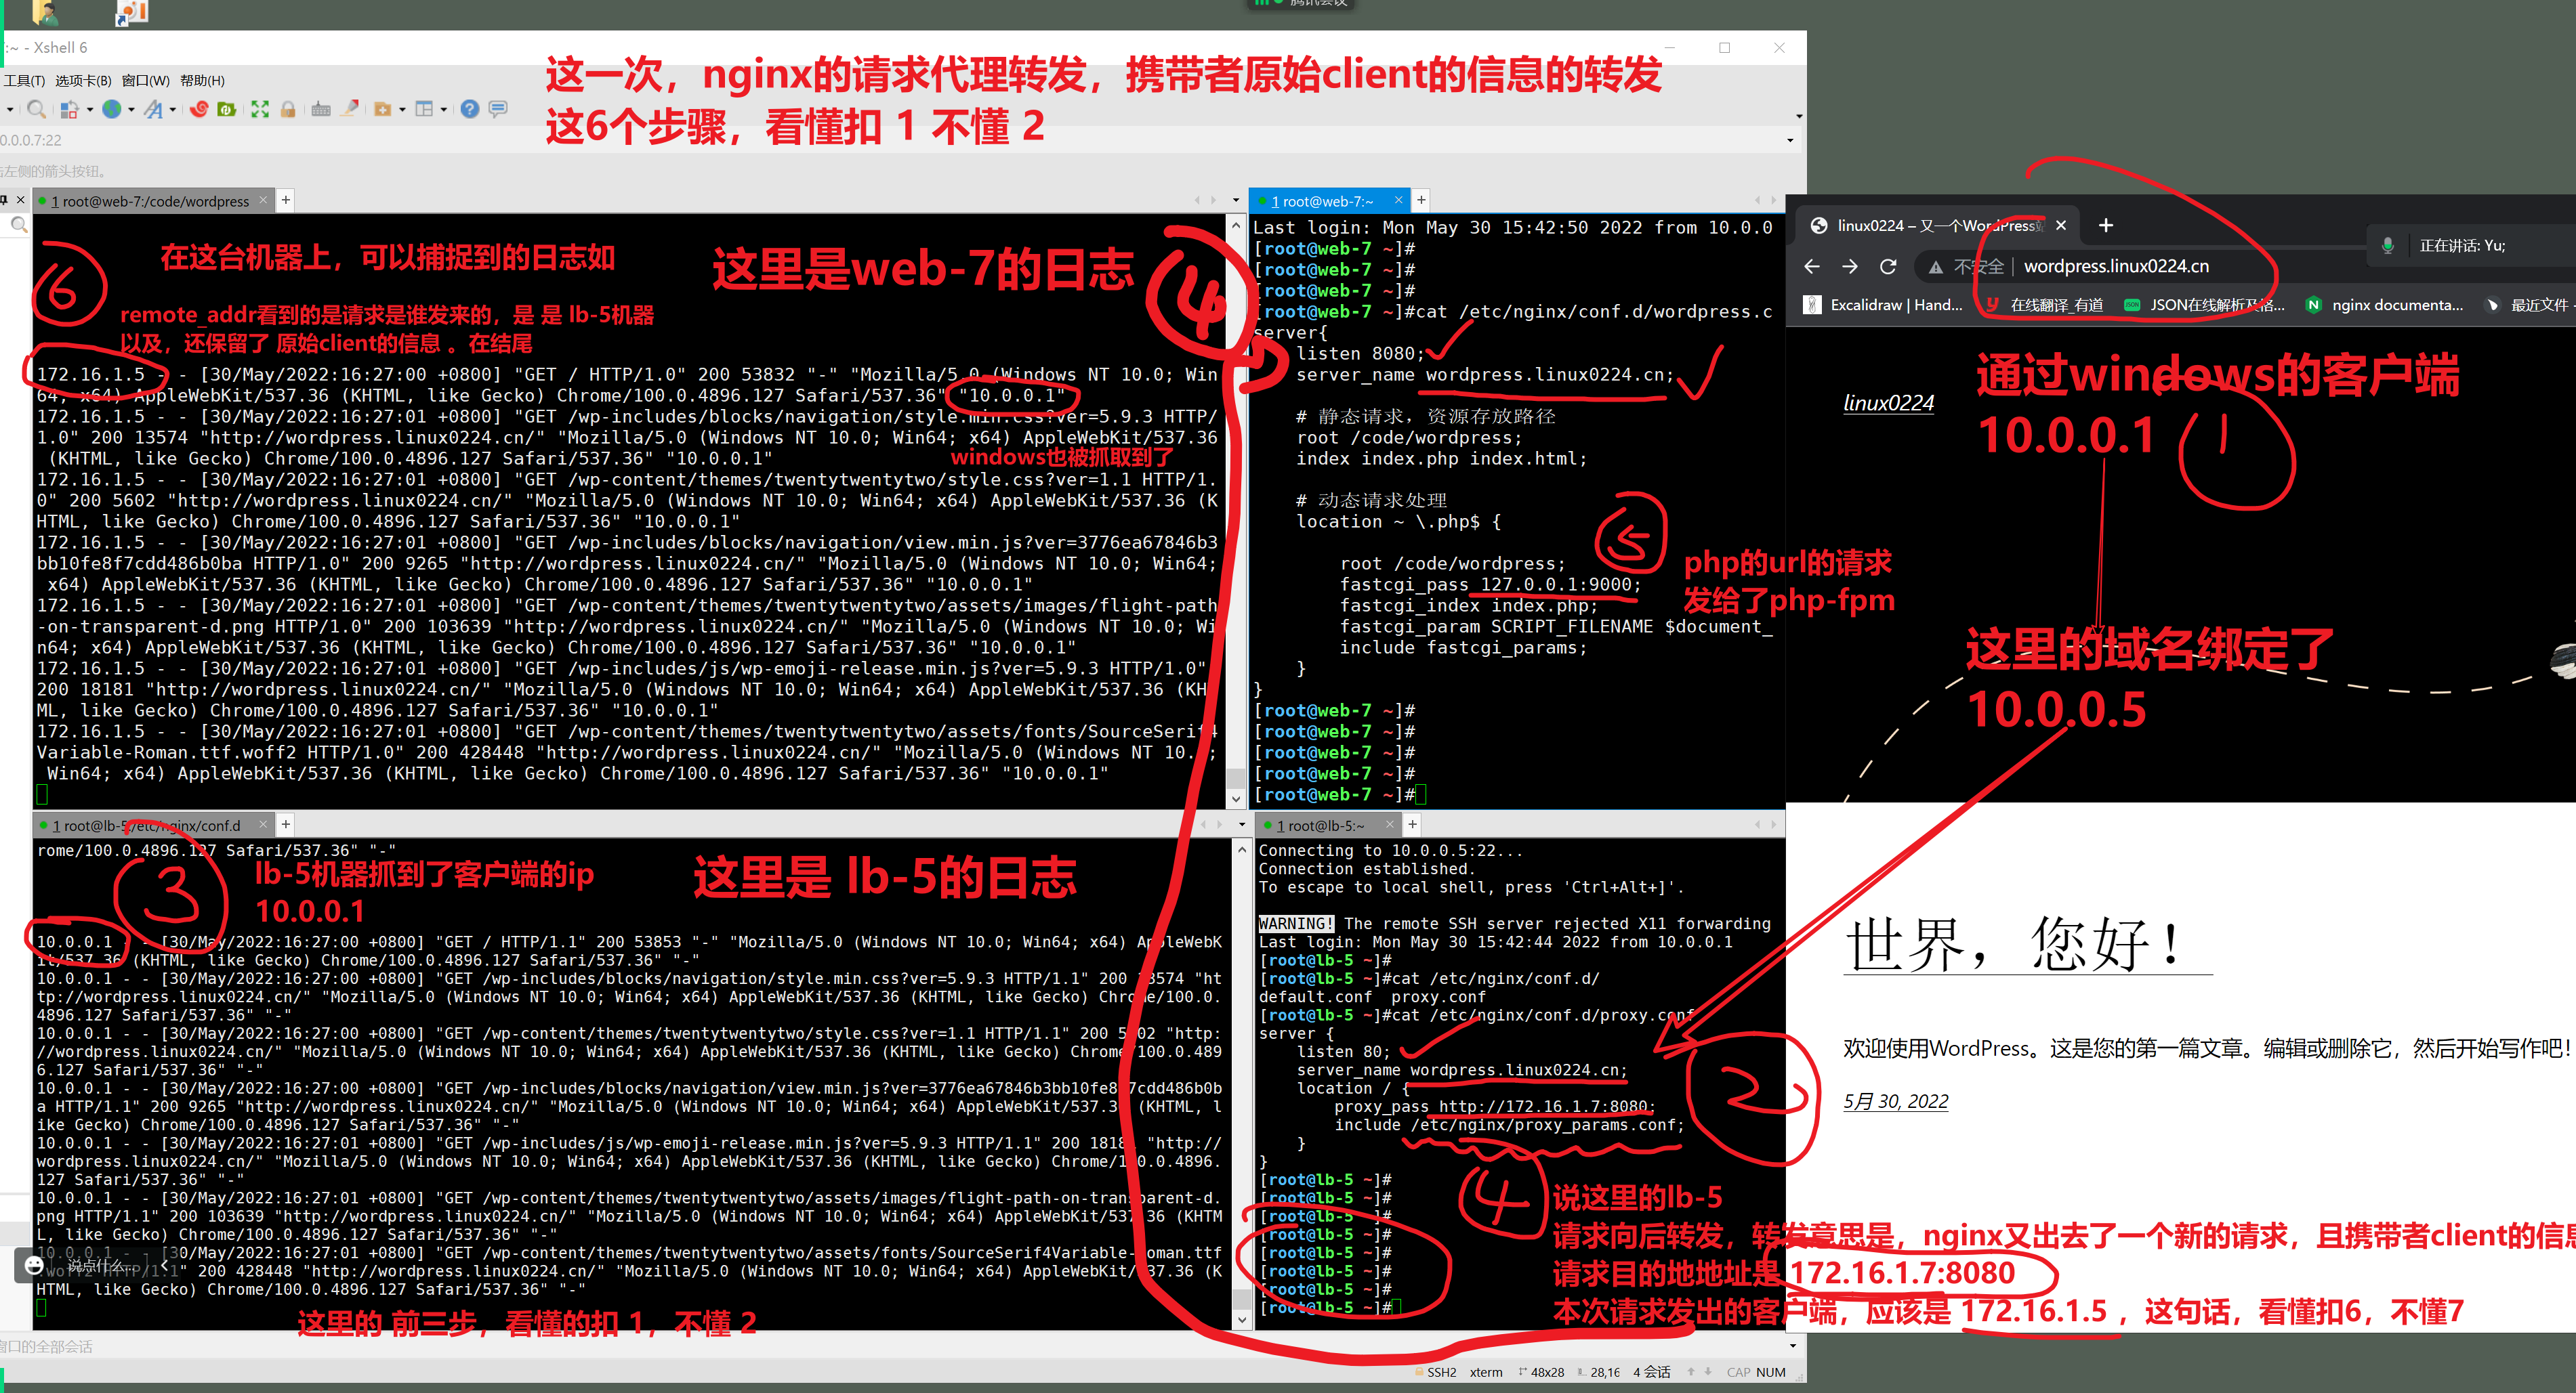Open the 帮助(H) menu
This screenshot has width=2576, height=1393.
click(x=202, y=81)
